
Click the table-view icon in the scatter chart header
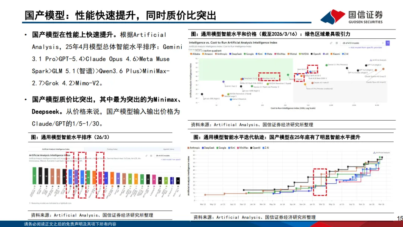click(337, 43)
